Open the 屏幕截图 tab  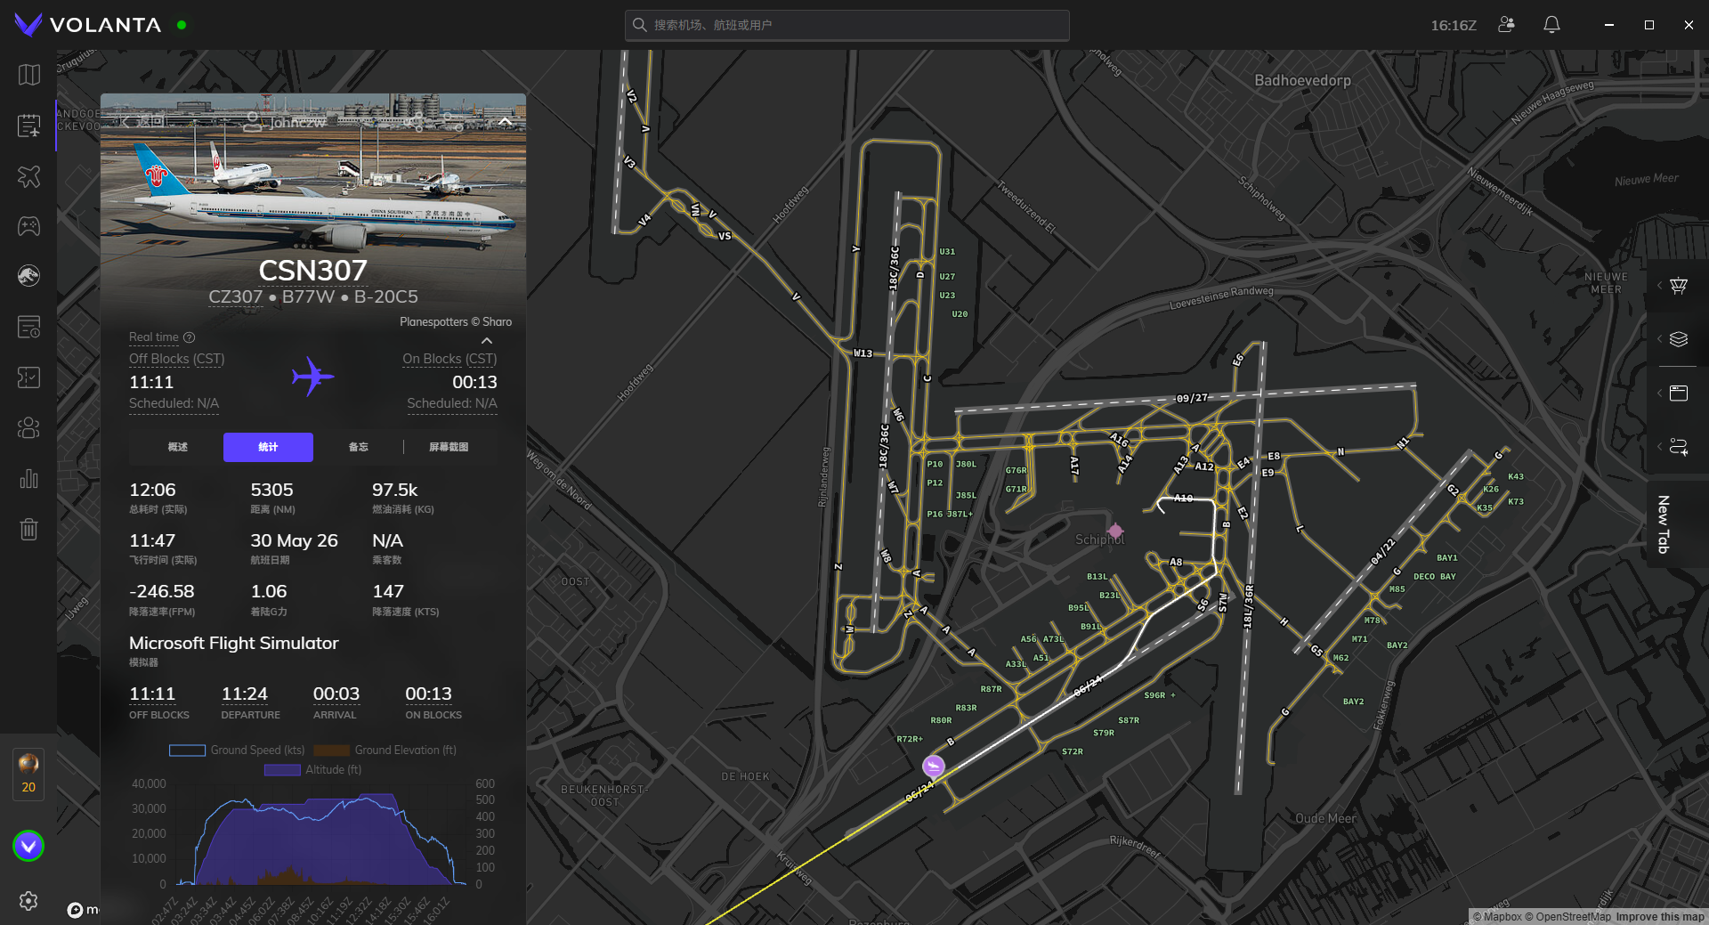point(449,447)
